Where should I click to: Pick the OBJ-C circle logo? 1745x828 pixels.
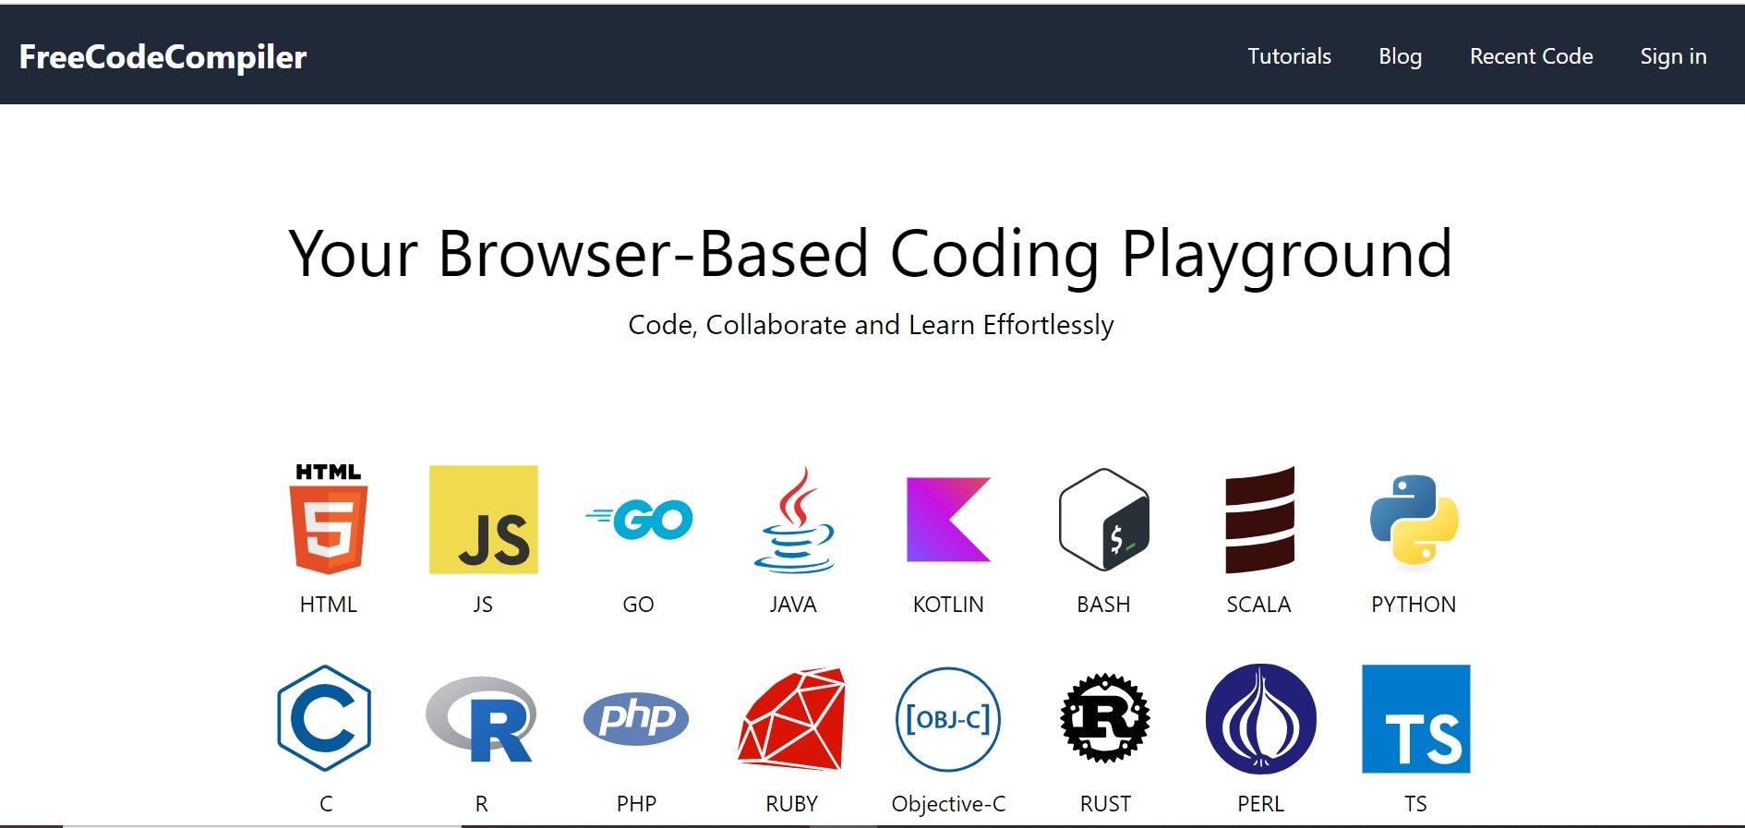pyautogui.click(x=948, y=718)
